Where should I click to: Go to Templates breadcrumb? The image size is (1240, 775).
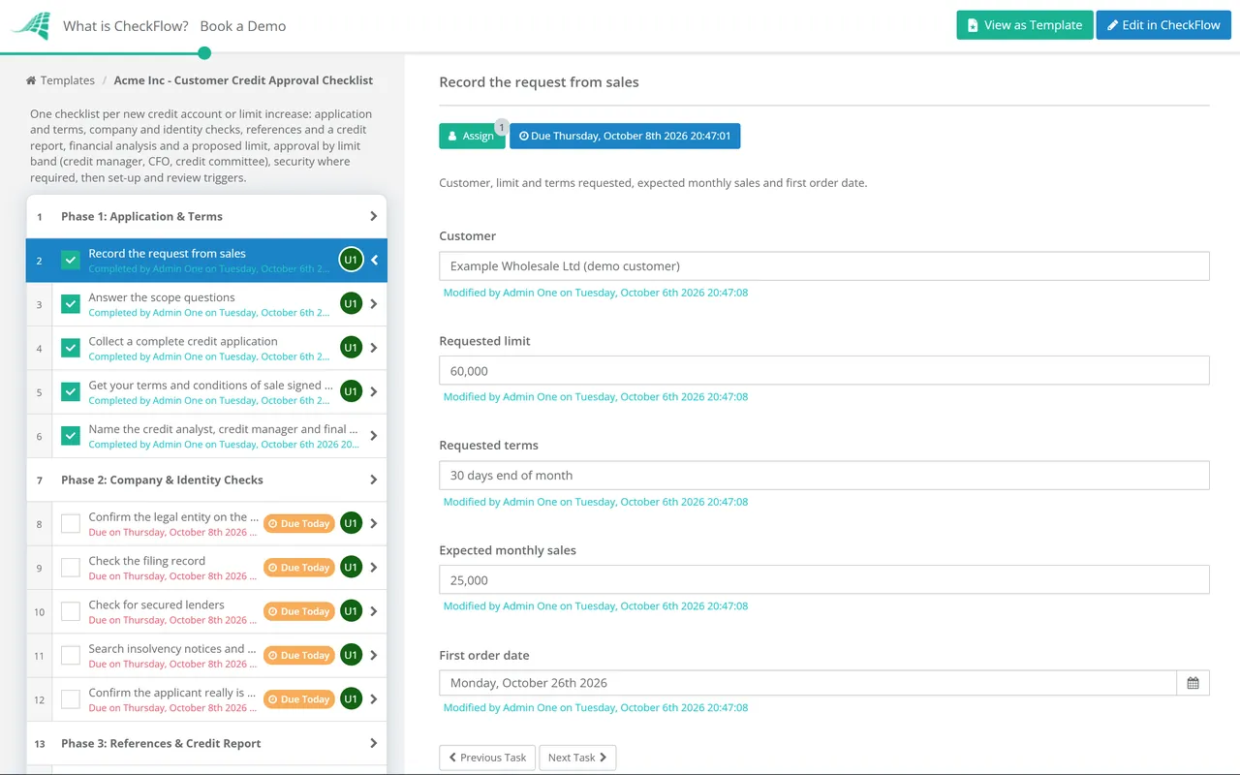tap(67, 81)
